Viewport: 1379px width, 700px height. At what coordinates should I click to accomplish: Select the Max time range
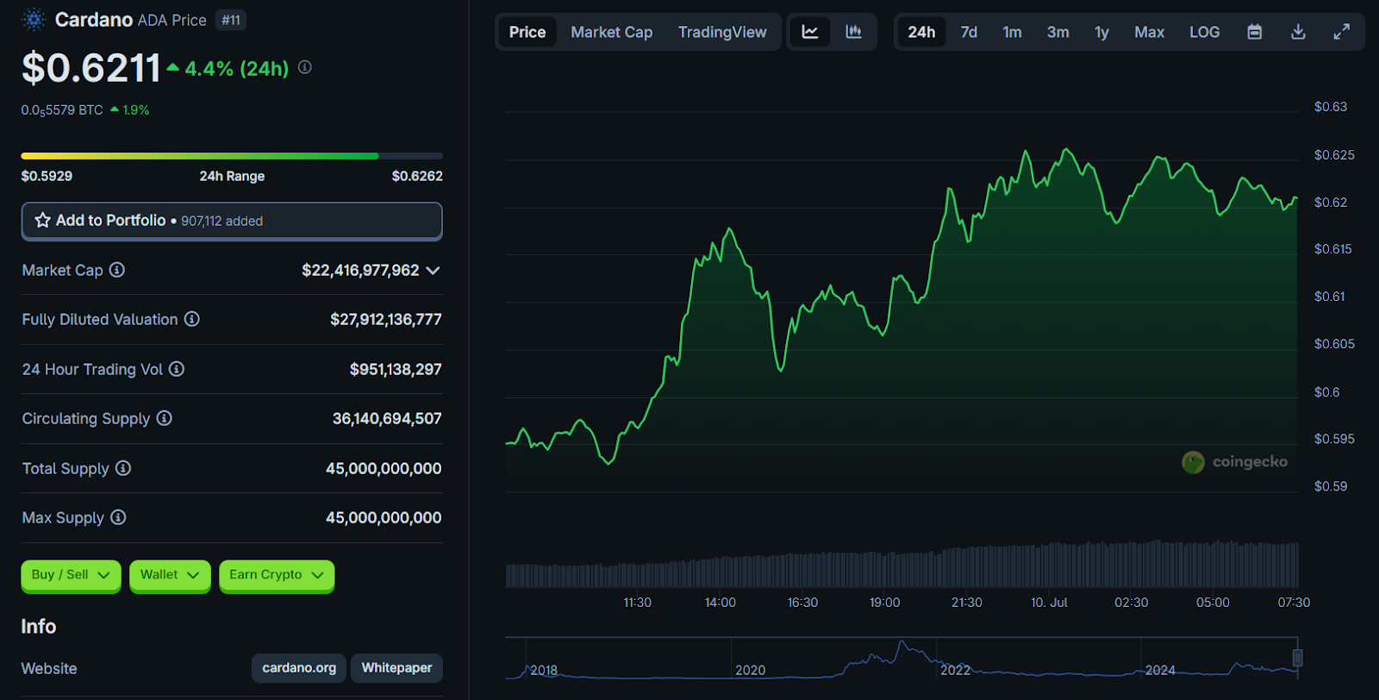1149,32
